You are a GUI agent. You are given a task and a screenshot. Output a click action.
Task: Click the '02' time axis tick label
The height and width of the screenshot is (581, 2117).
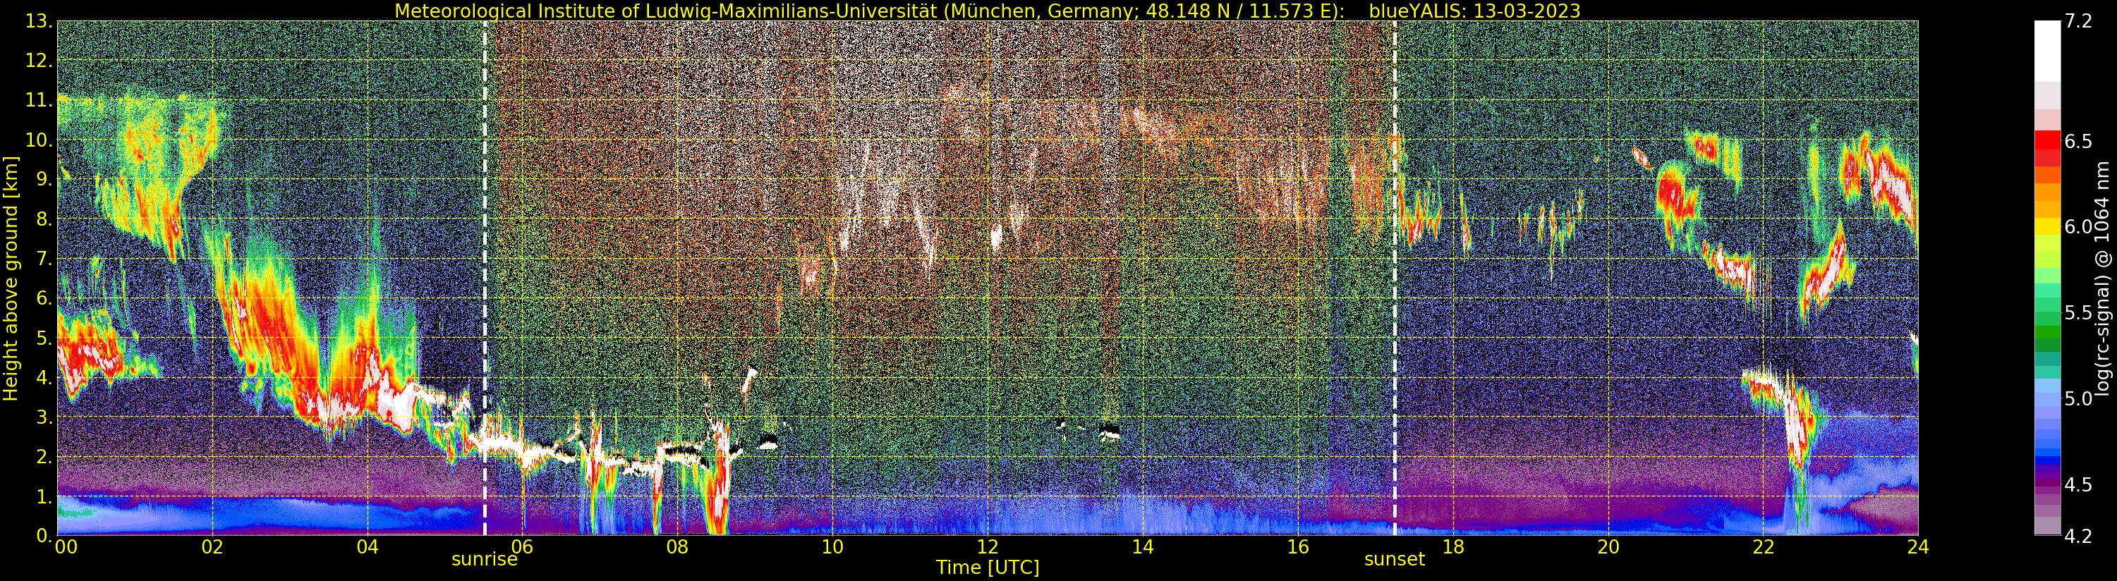pos(213,546)
